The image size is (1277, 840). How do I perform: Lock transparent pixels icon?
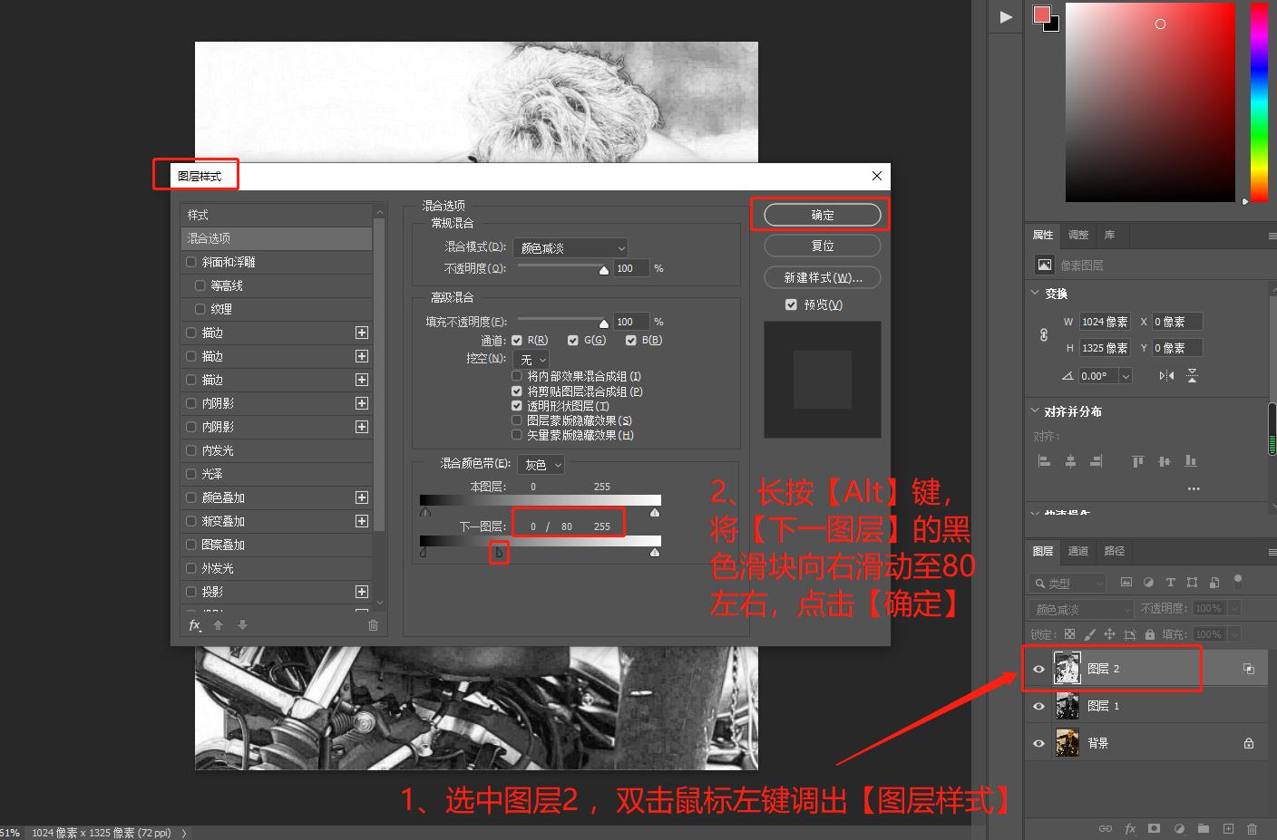[x=1070, y=634]
